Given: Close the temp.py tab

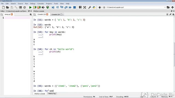Looking at the screenshot, I should tap(12, 14).
